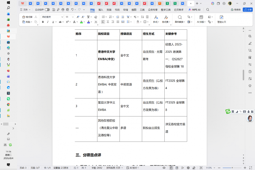Click the Sort icon in paragraph group
Image resolution: width=255 pixels, height=170 pixels.
tap(142, 17)
